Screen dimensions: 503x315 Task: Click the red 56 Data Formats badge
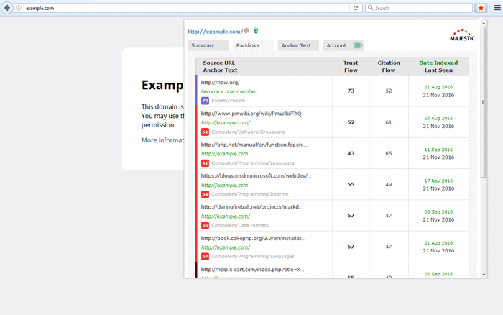tap(205, 225)
